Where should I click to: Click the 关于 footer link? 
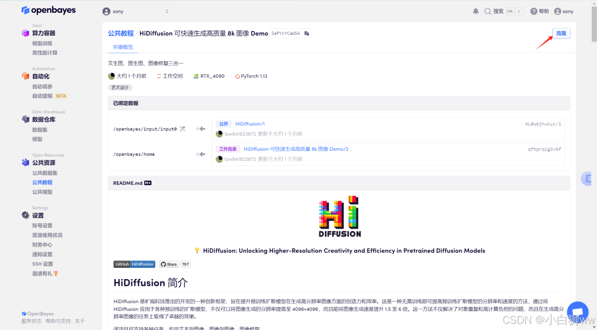80,321
